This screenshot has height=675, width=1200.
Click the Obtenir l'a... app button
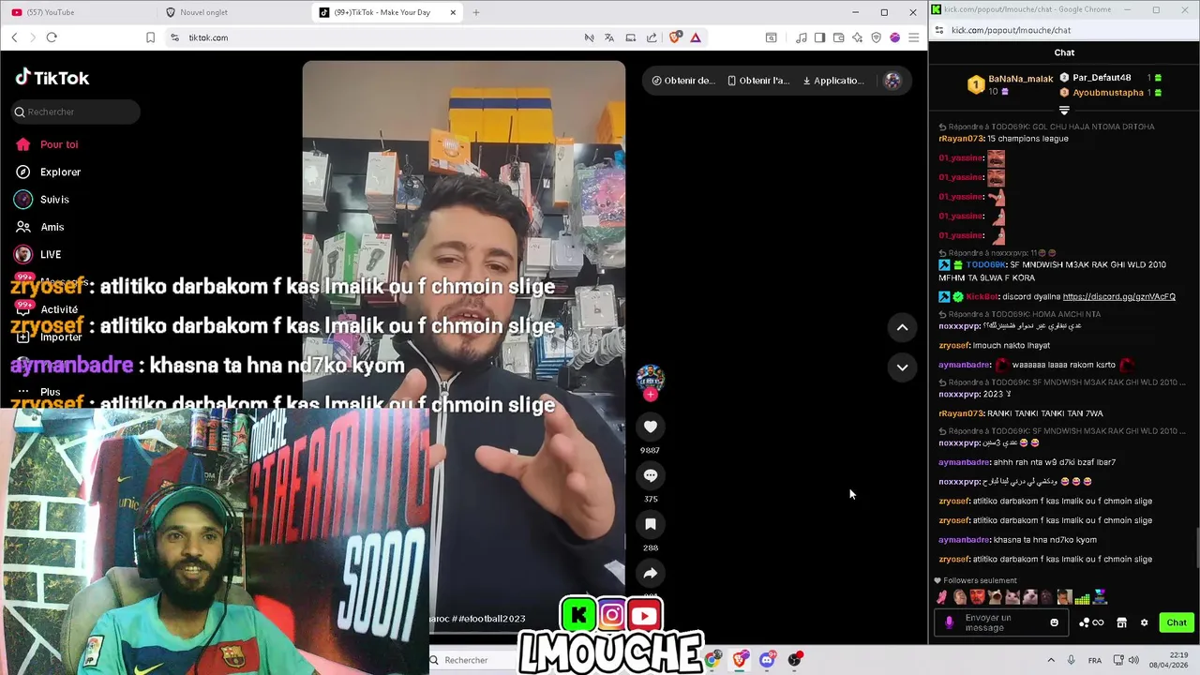(x=759, y=81)
